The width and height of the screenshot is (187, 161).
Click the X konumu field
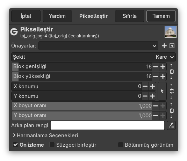click(76, 86)
